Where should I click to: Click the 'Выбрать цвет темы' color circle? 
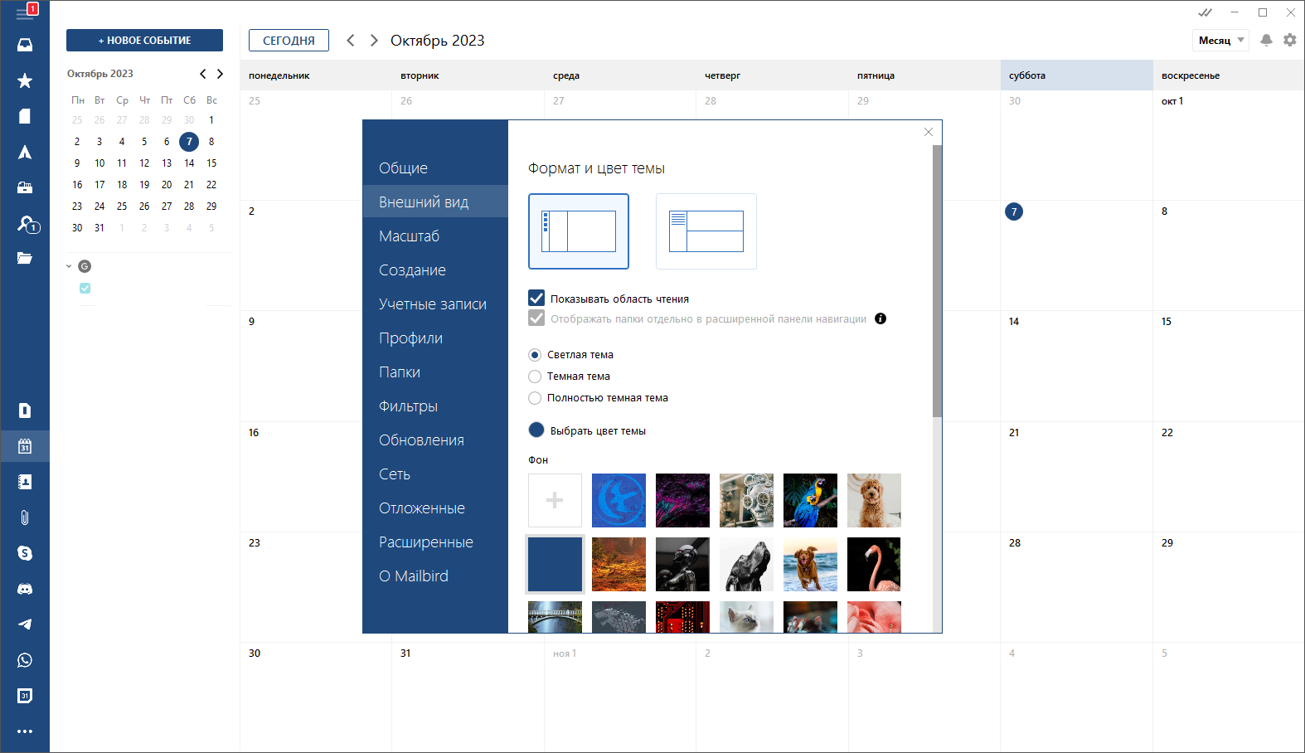coord(536,430)
